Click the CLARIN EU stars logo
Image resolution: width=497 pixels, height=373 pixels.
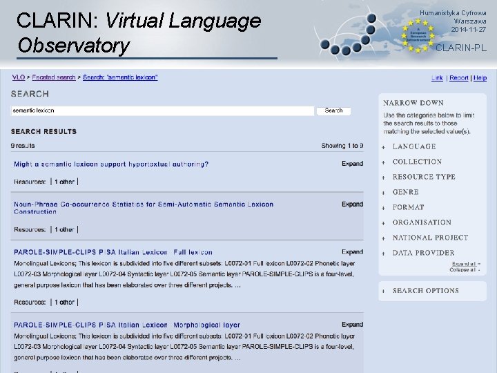click(x=418, y=35)
